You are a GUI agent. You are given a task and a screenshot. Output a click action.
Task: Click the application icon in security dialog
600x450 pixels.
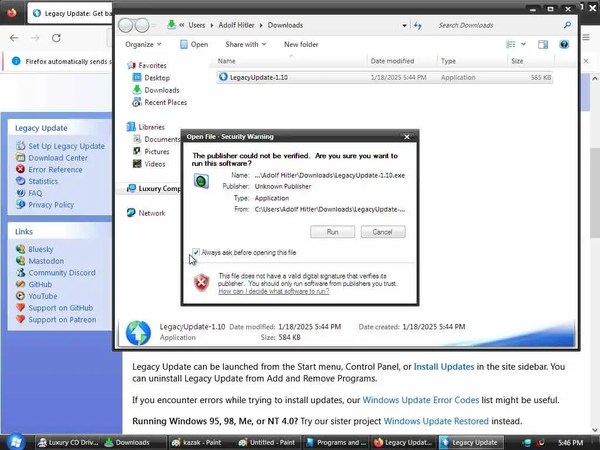(201, 181)
